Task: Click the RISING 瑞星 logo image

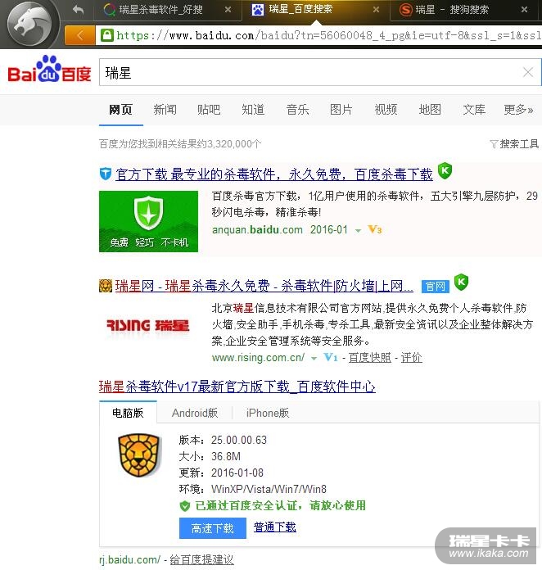Action: (148, 325)
